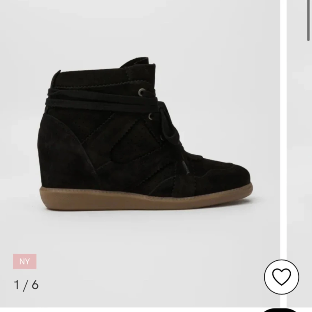Tap the hidden wedge heel of the sneaker
This screenshot has width=312, height=312.
(64, 151)
